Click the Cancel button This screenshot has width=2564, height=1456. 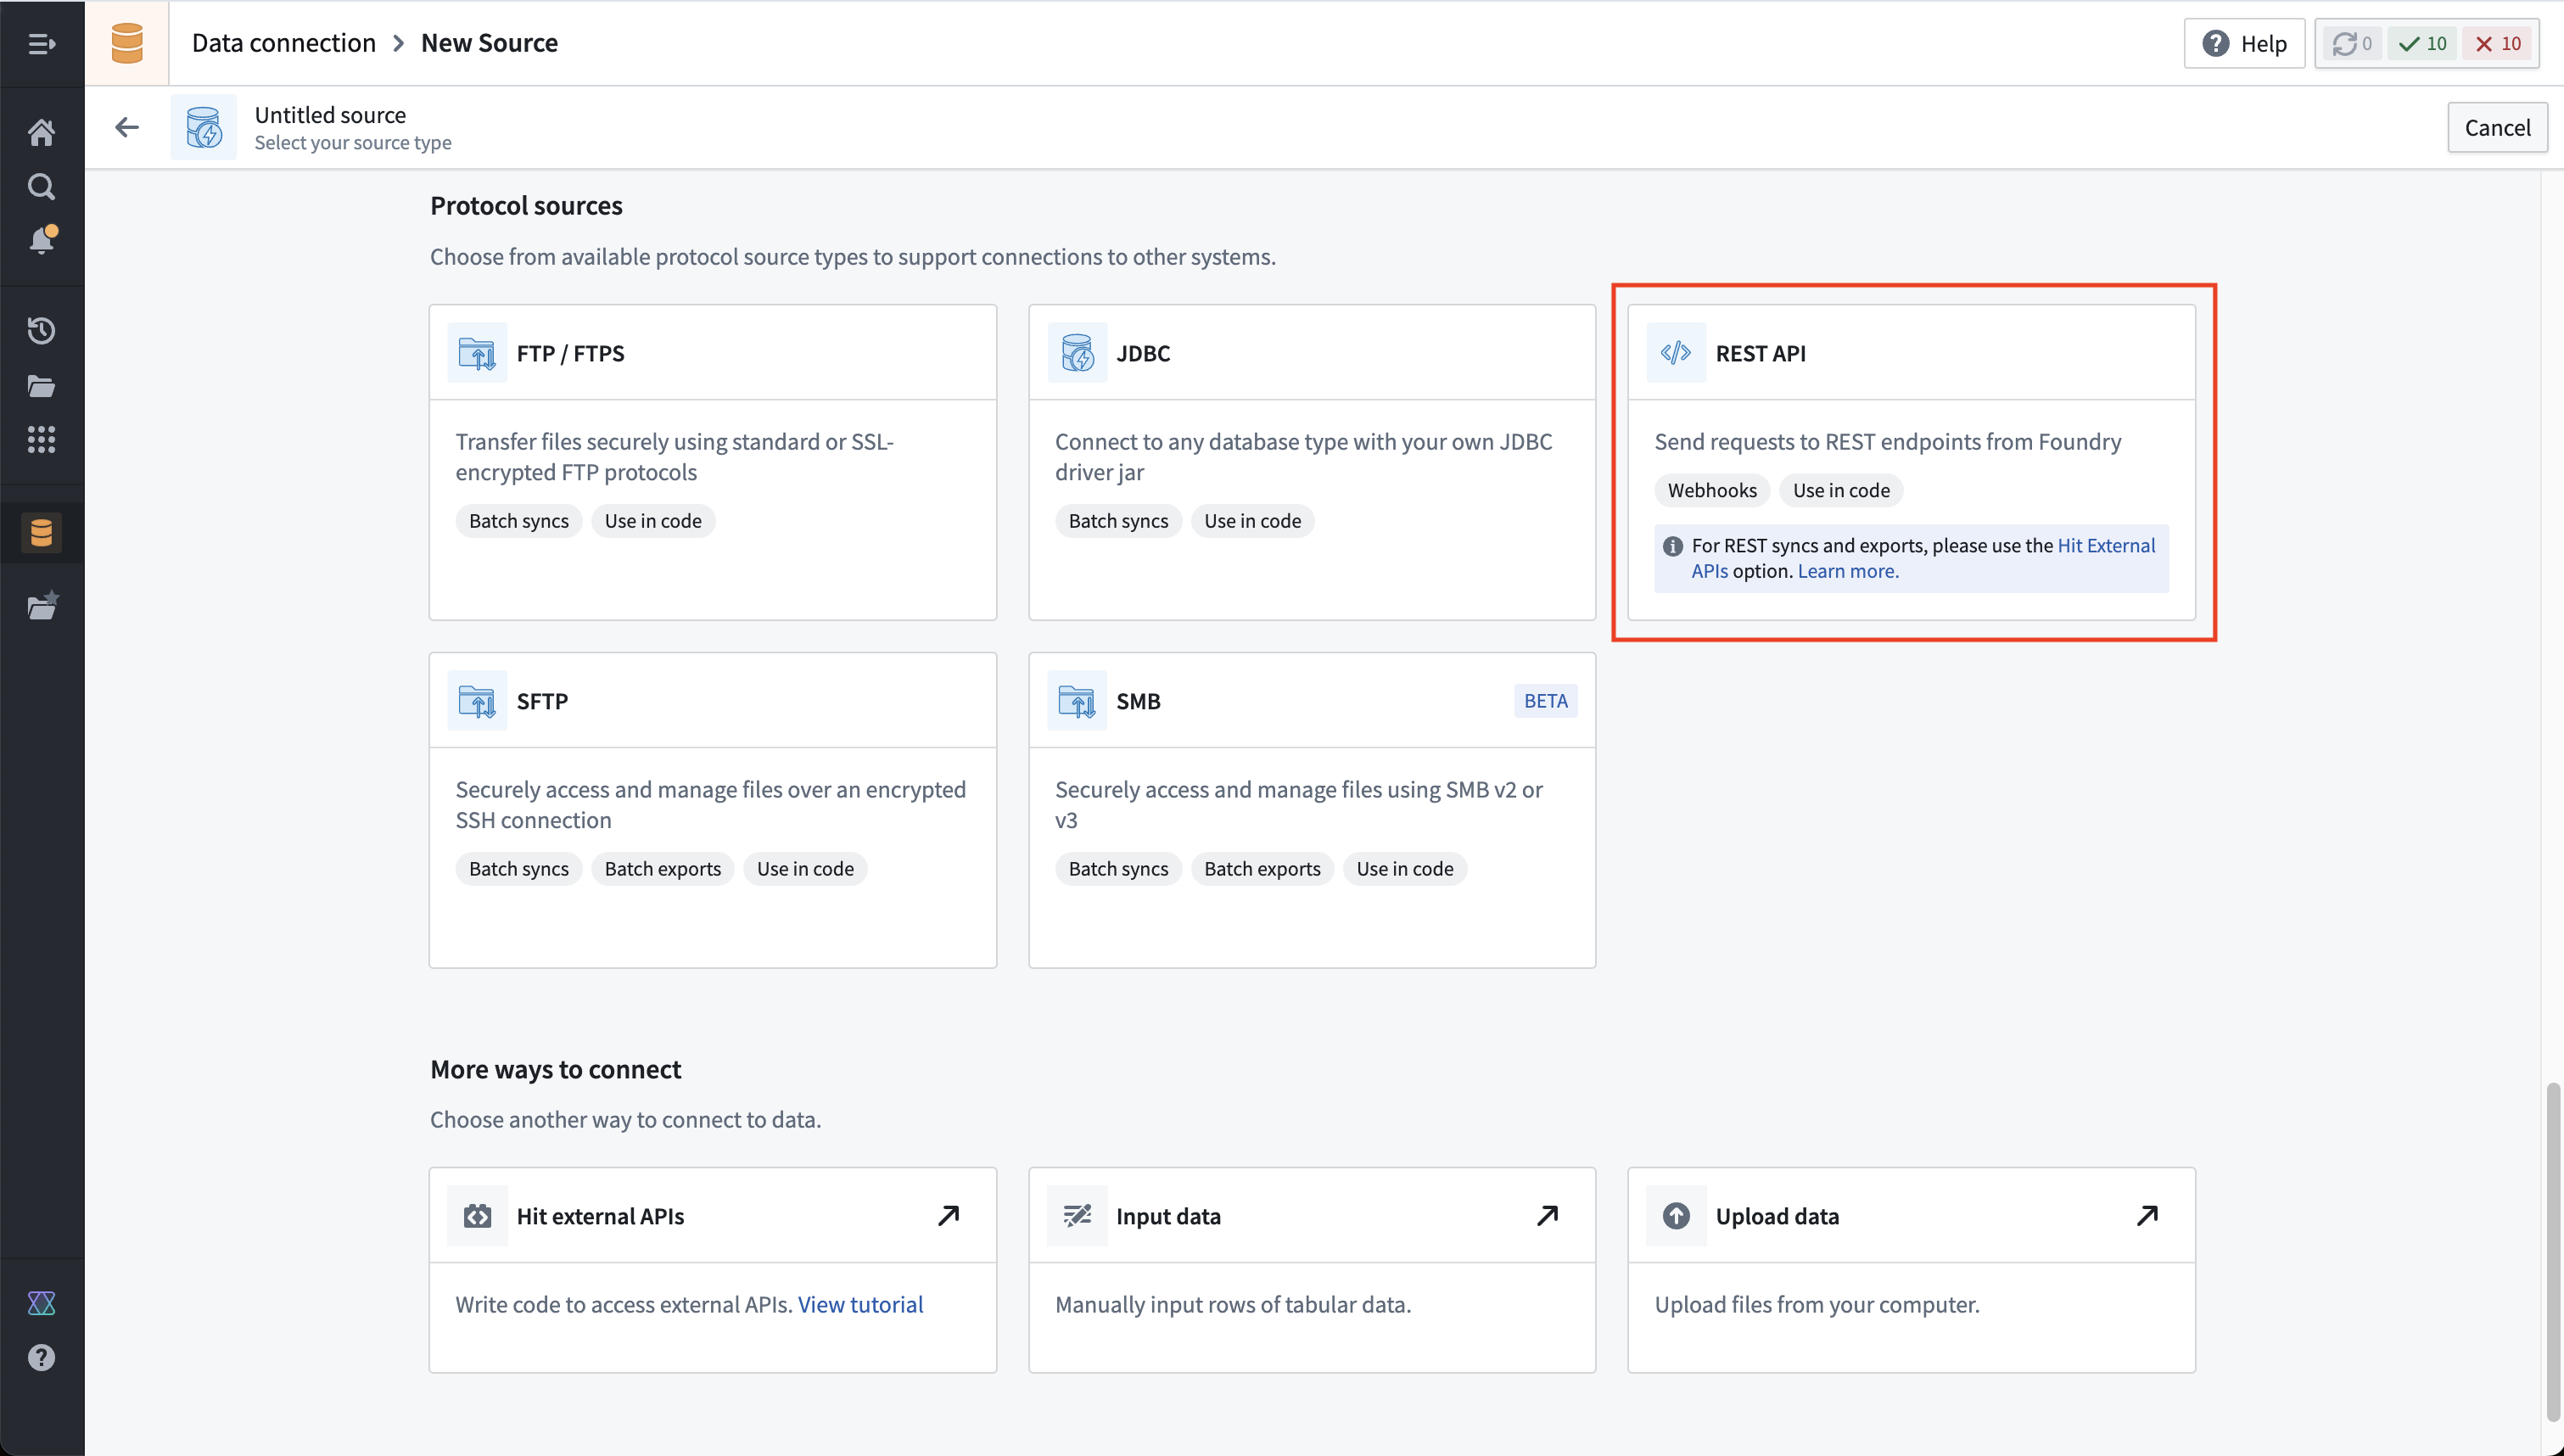pos(2496,127)
